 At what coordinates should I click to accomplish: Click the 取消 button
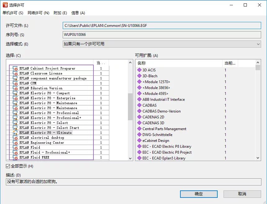(x=242, y=194)
